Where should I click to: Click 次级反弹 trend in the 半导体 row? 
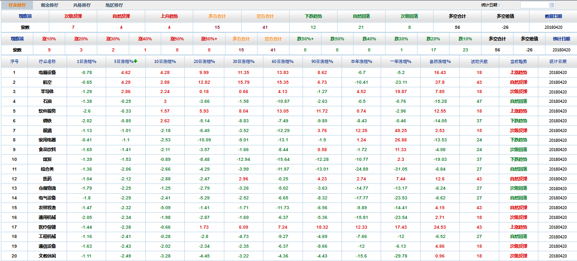[x=518, y=92]
